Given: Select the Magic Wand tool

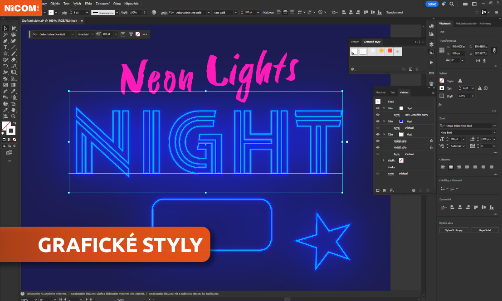Looking at the screenshot, I should click(x=5, y=34).
